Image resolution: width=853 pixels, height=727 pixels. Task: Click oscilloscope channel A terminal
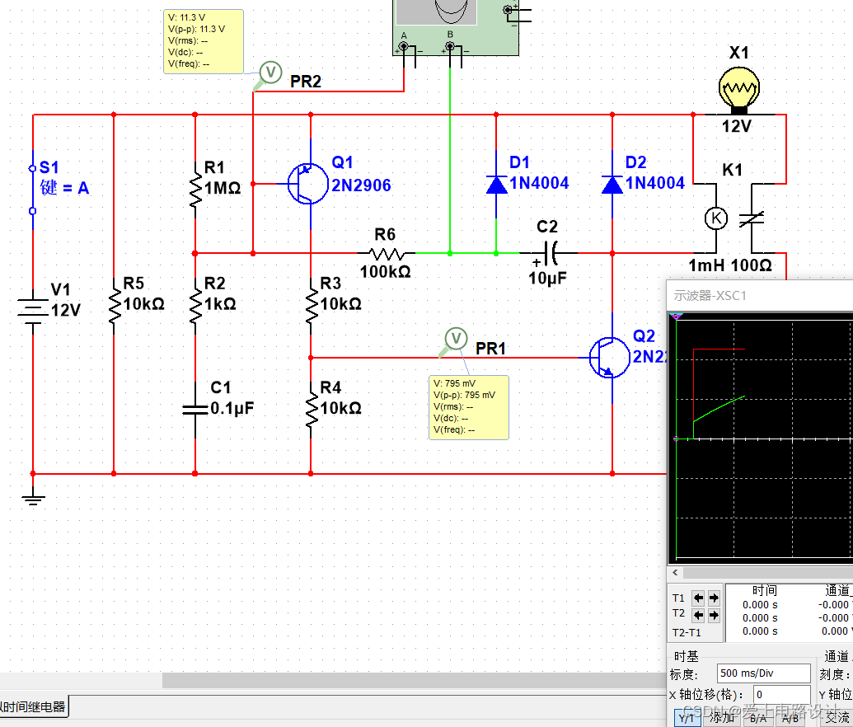(x=404, y=47)
